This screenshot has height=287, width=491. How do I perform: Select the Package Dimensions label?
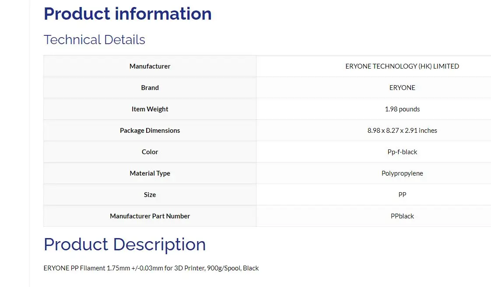pos(150,130)
